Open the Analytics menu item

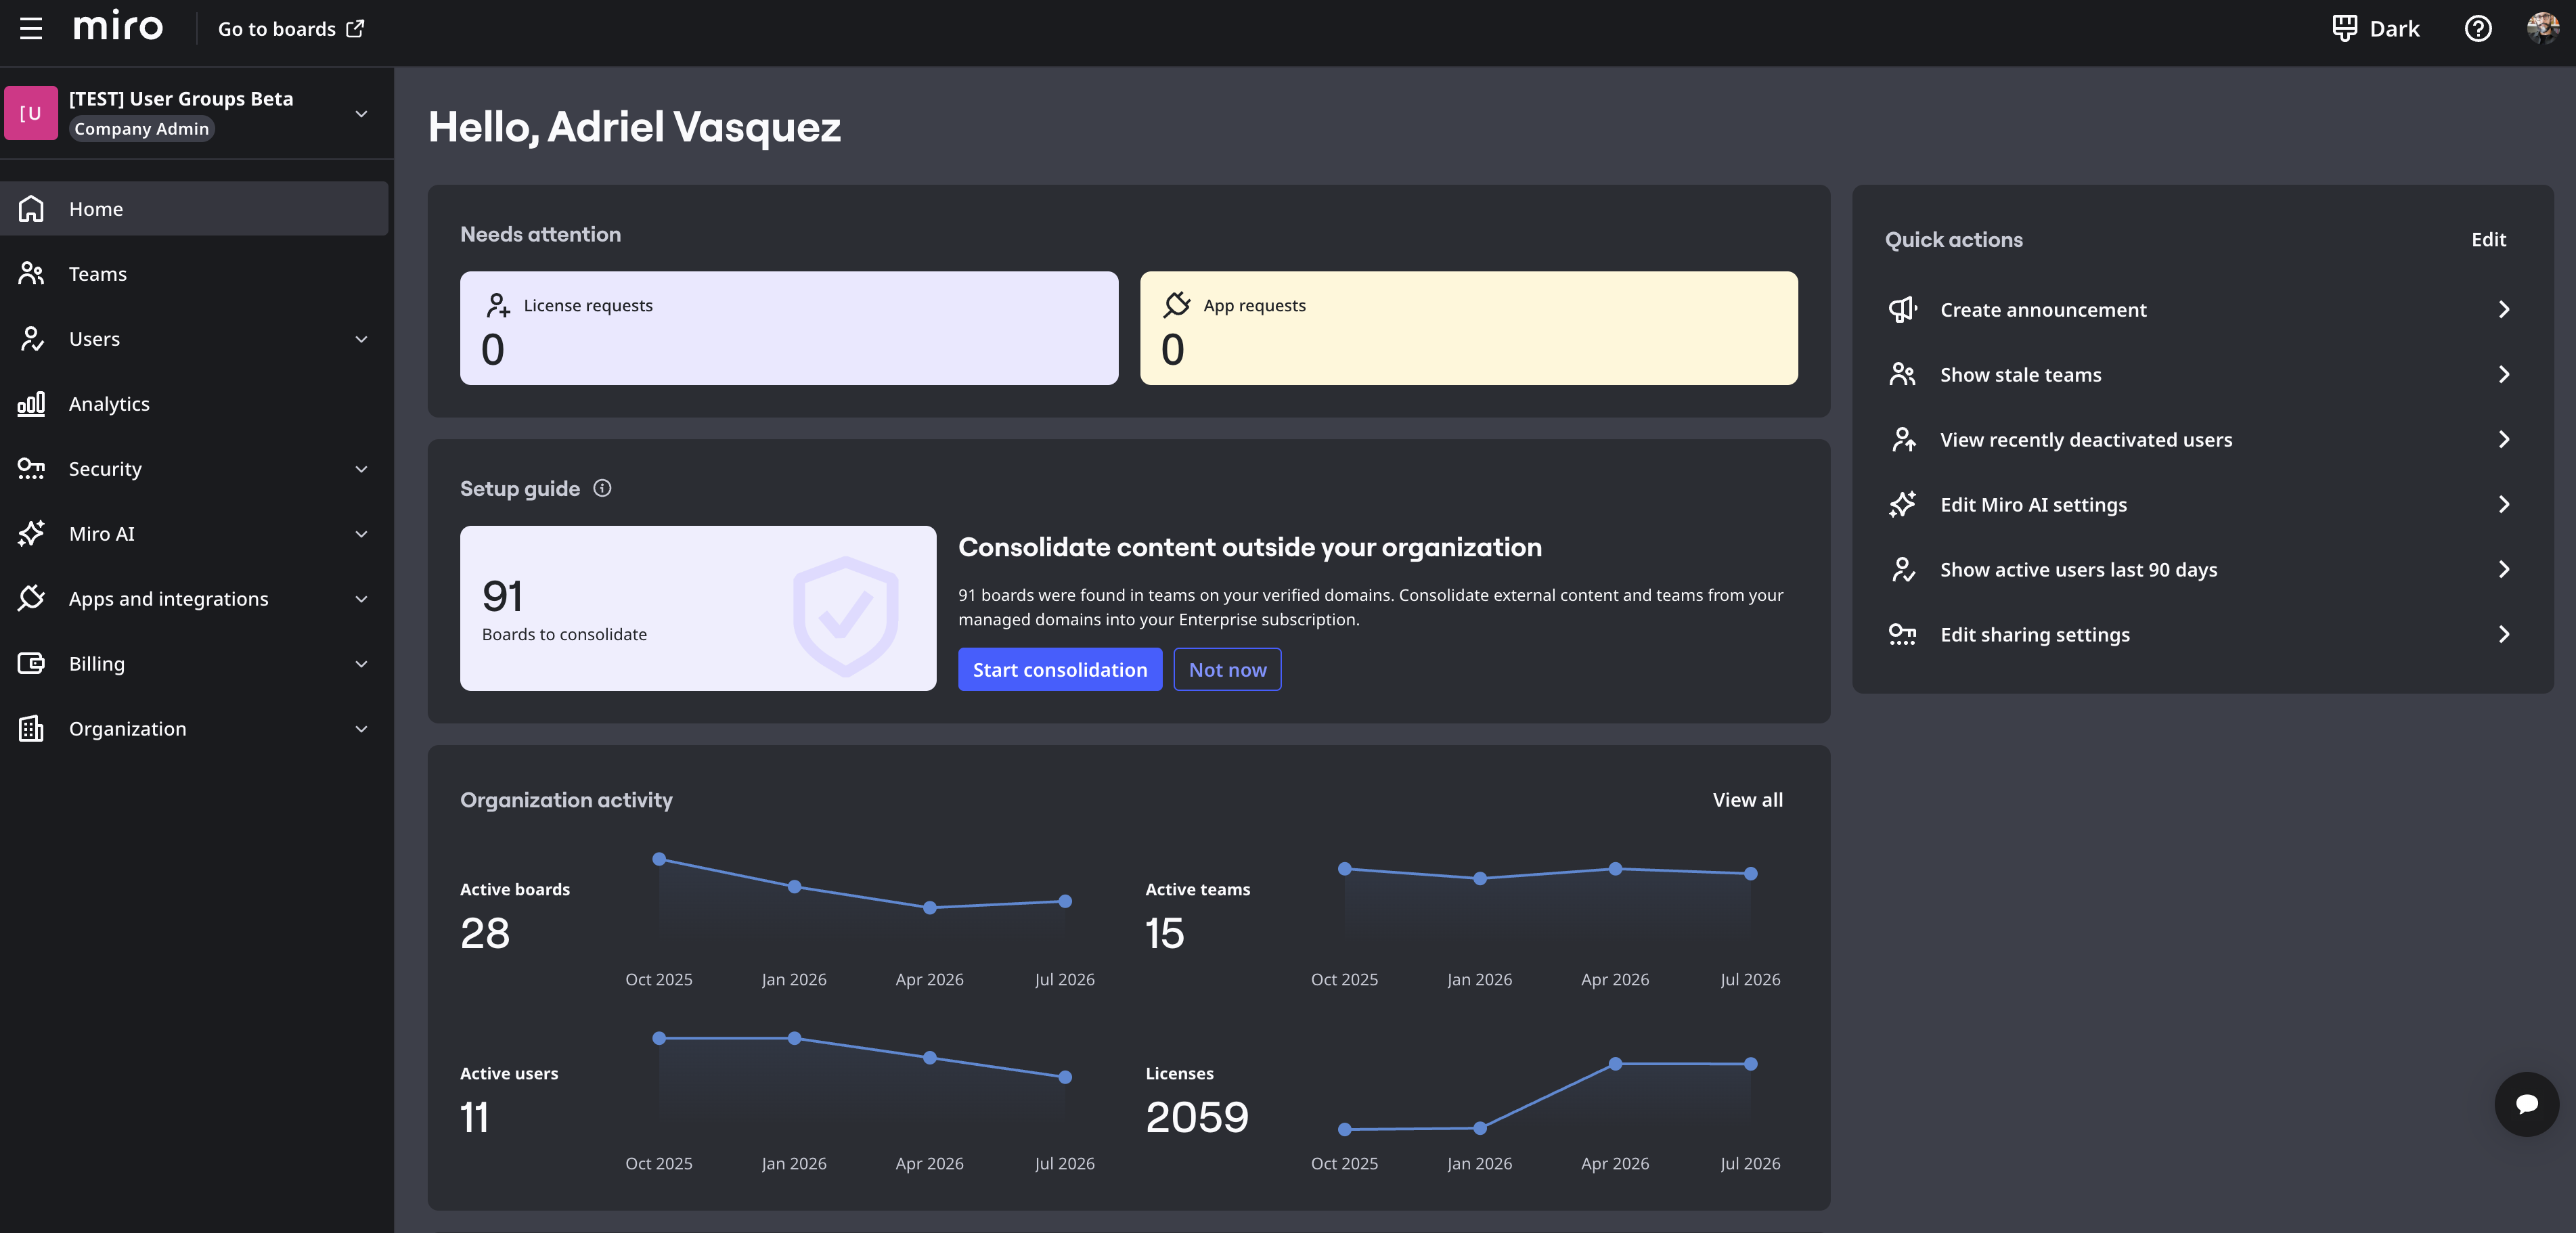194,404
